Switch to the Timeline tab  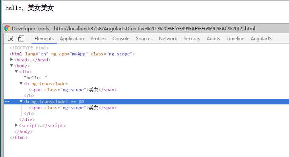(235, 39)
